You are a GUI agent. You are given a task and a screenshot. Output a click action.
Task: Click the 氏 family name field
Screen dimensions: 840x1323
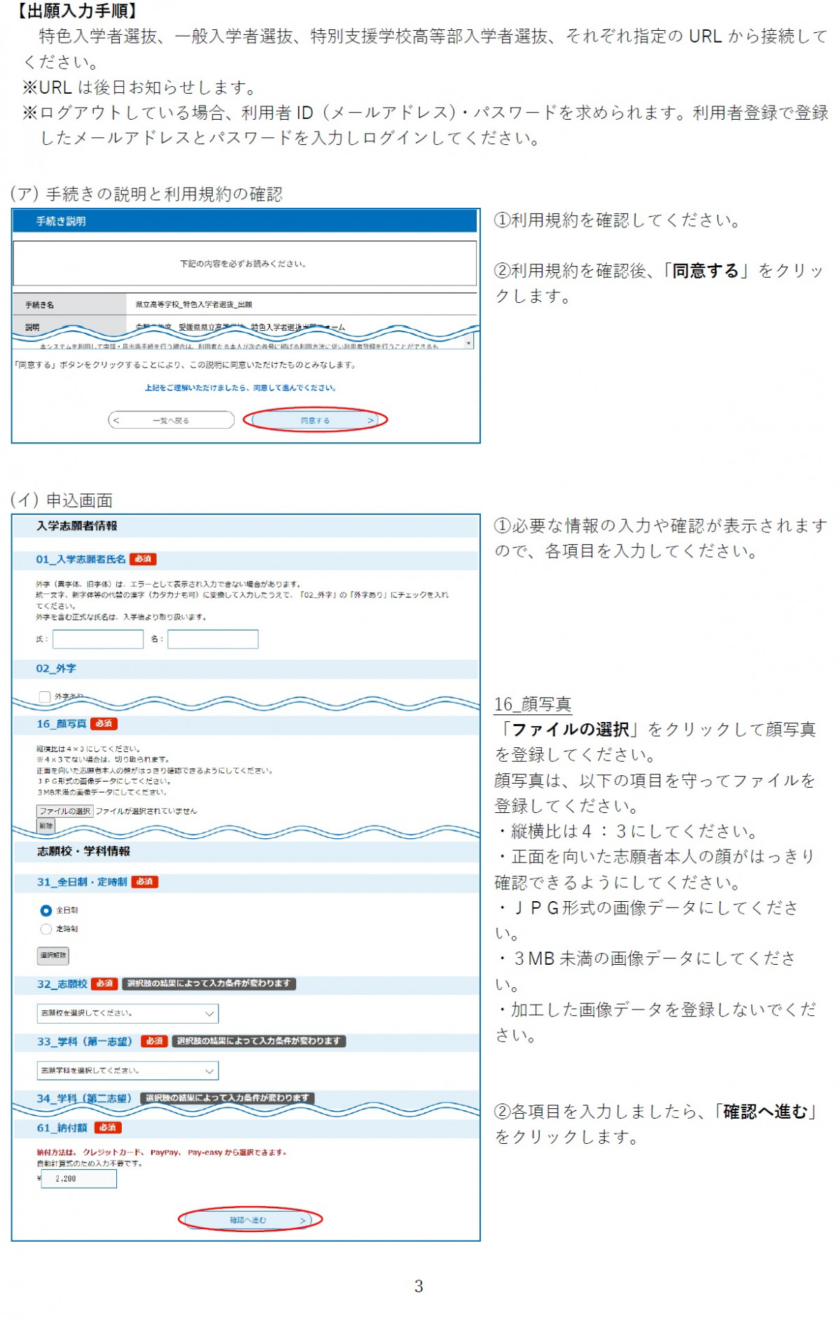tap(98, 639)
